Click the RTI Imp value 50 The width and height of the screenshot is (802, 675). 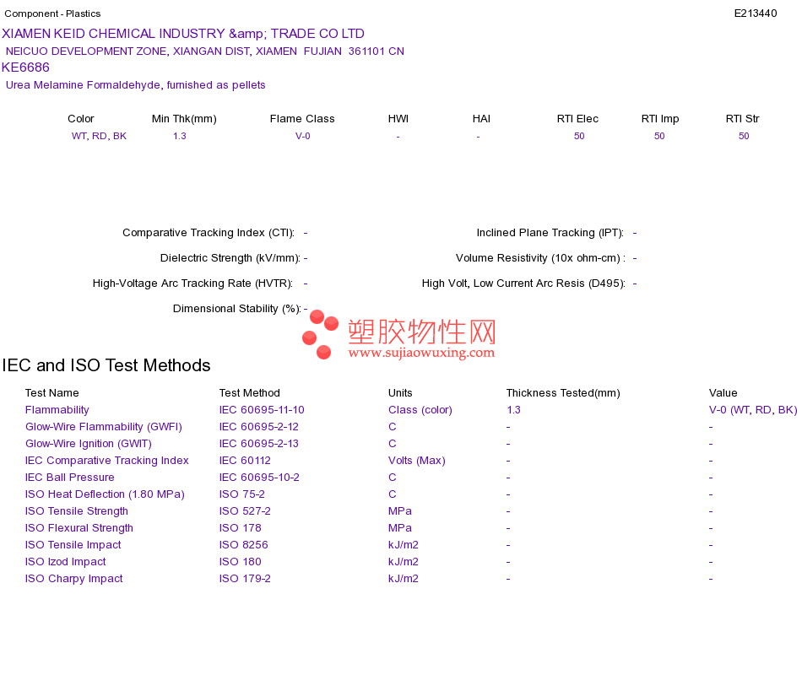tap(659, 136)
